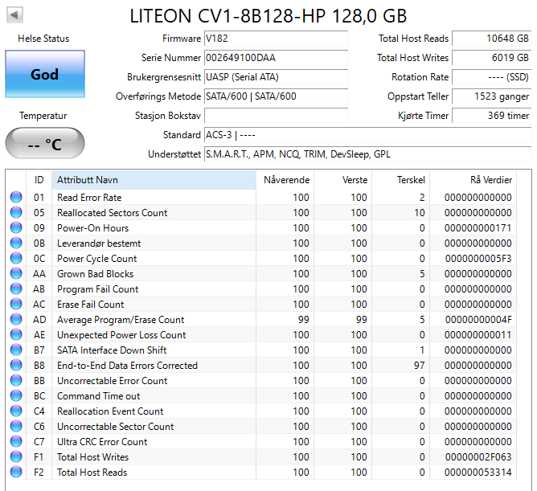Click raw value 00000002F063
Image resolution: width=537 pixels, height=491 pixels.
click(478, 457)
